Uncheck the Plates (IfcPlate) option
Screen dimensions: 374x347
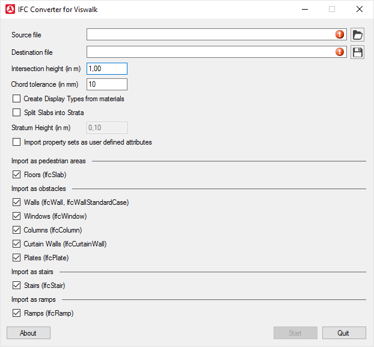coord(17,258)
